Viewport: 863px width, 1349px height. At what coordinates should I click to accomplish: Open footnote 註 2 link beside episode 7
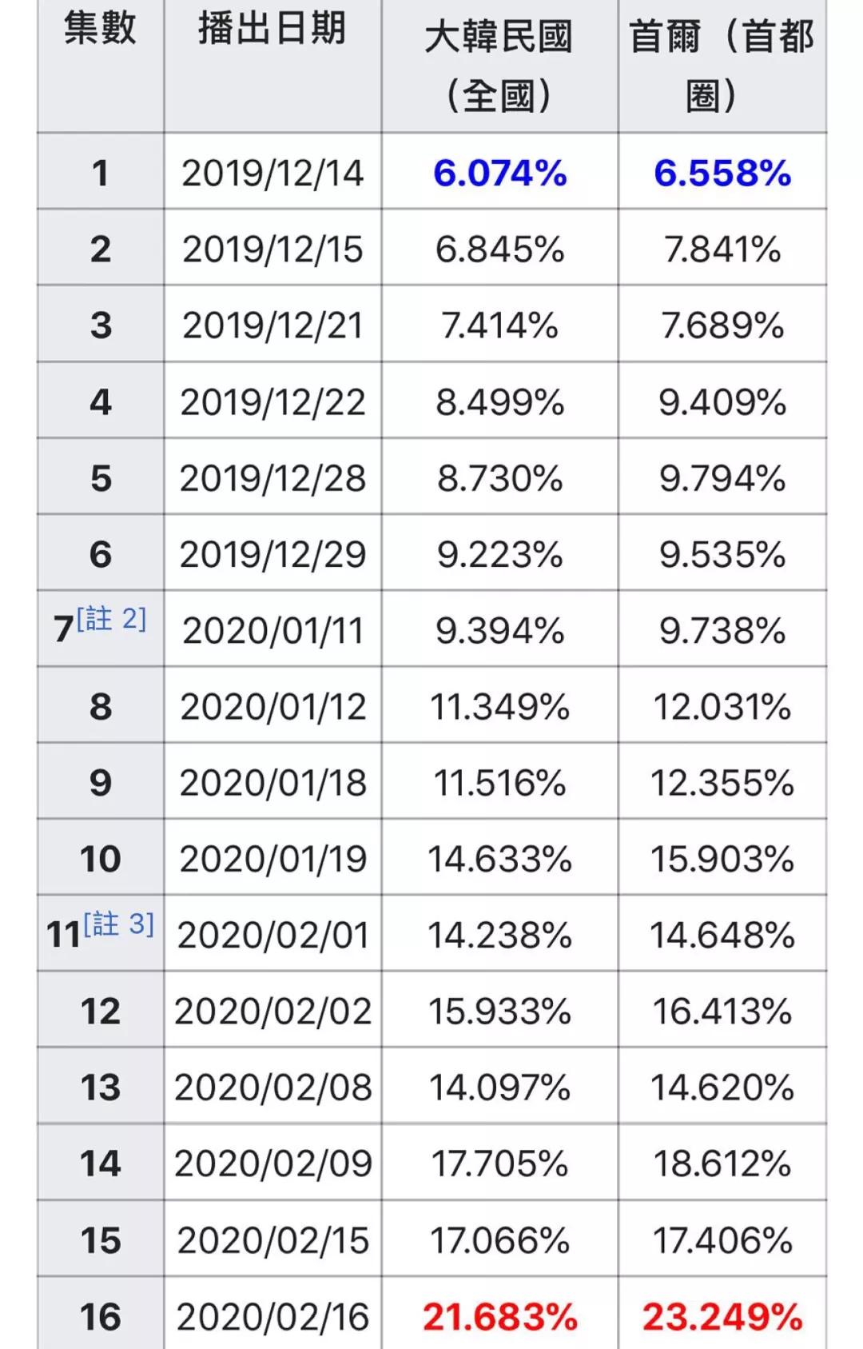click(x=112, y=619)
